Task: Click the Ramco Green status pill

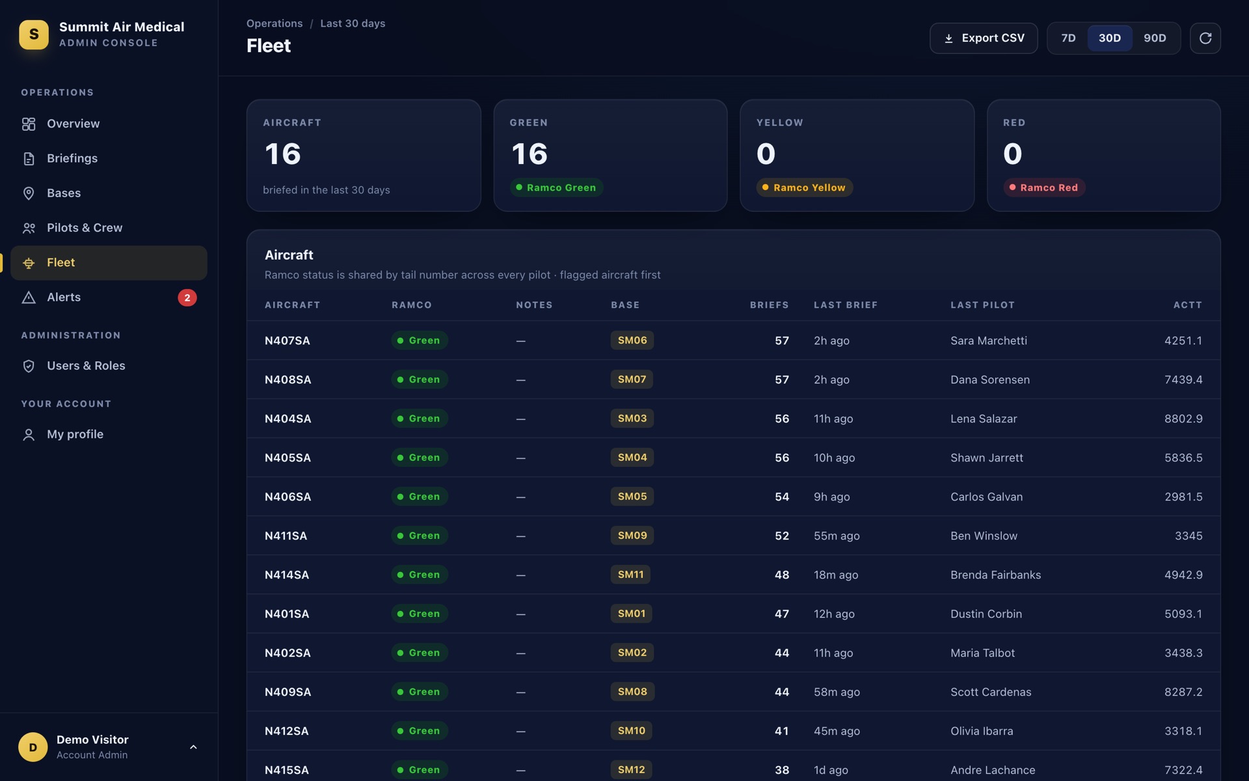Action: (x=556, y=187)
